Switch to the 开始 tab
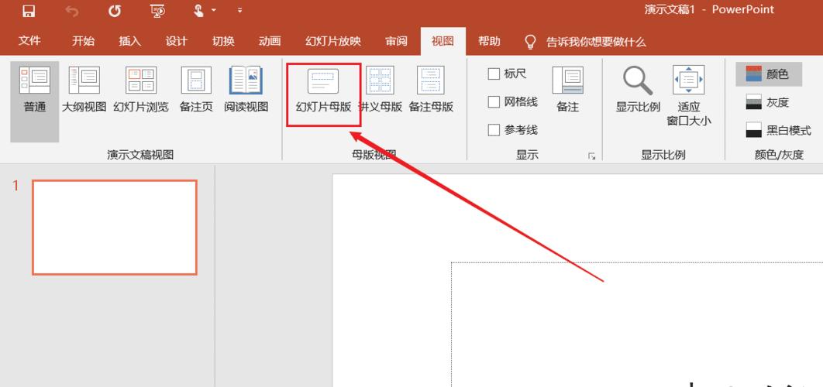This screenshot has width=823, height=387. [84, 42]
